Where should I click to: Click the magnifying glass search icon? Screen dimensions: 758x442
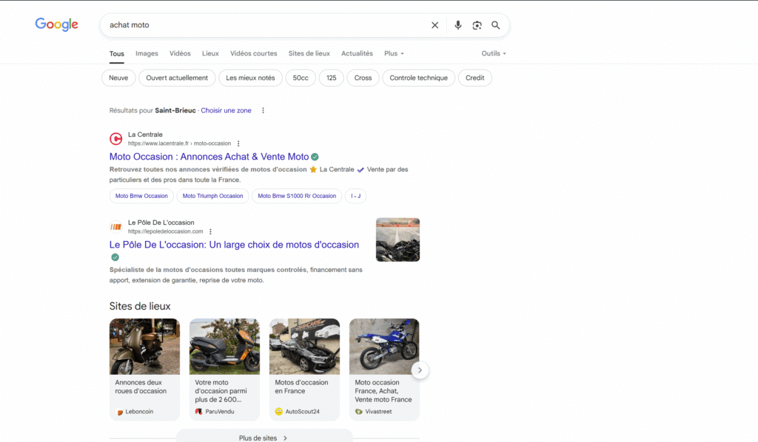pyautogui.click(x=495, y=25)
